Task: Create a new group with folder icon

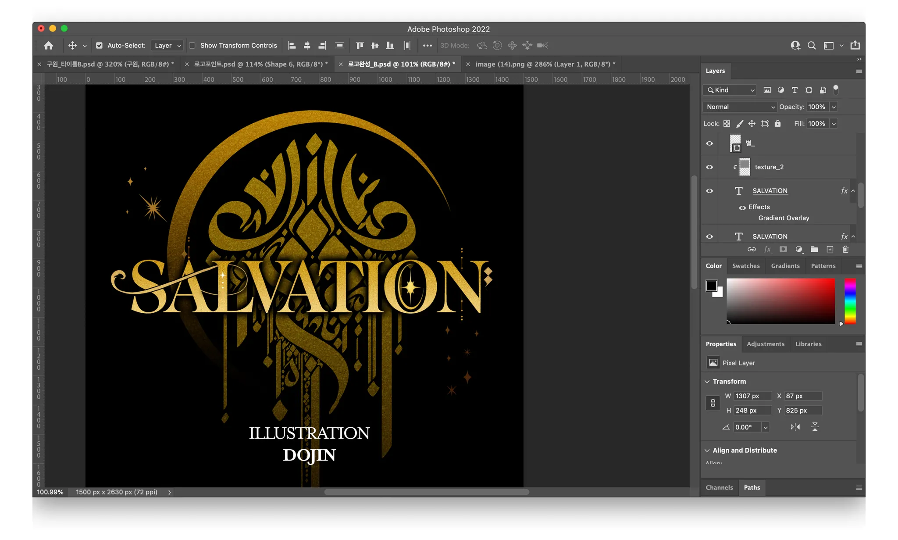Action: 814,250
